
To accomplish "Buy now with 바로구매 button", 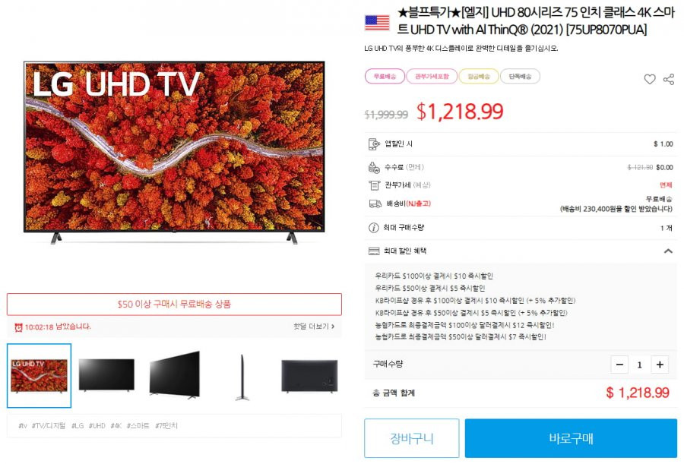I will pos(571,438).
